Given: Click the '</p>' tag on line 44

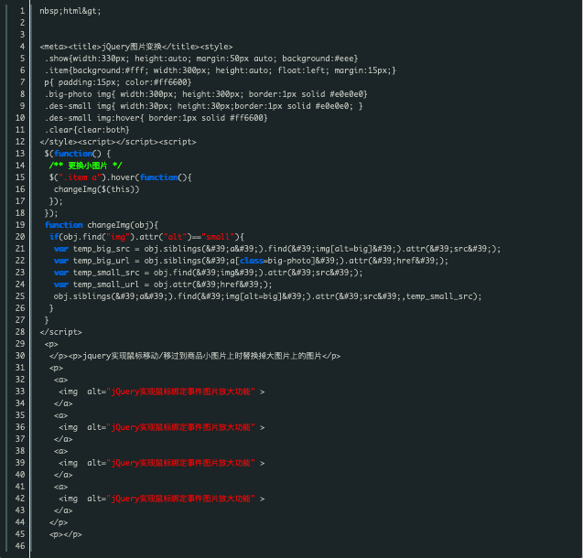Looking at the screenshot, I should point(59,522).
